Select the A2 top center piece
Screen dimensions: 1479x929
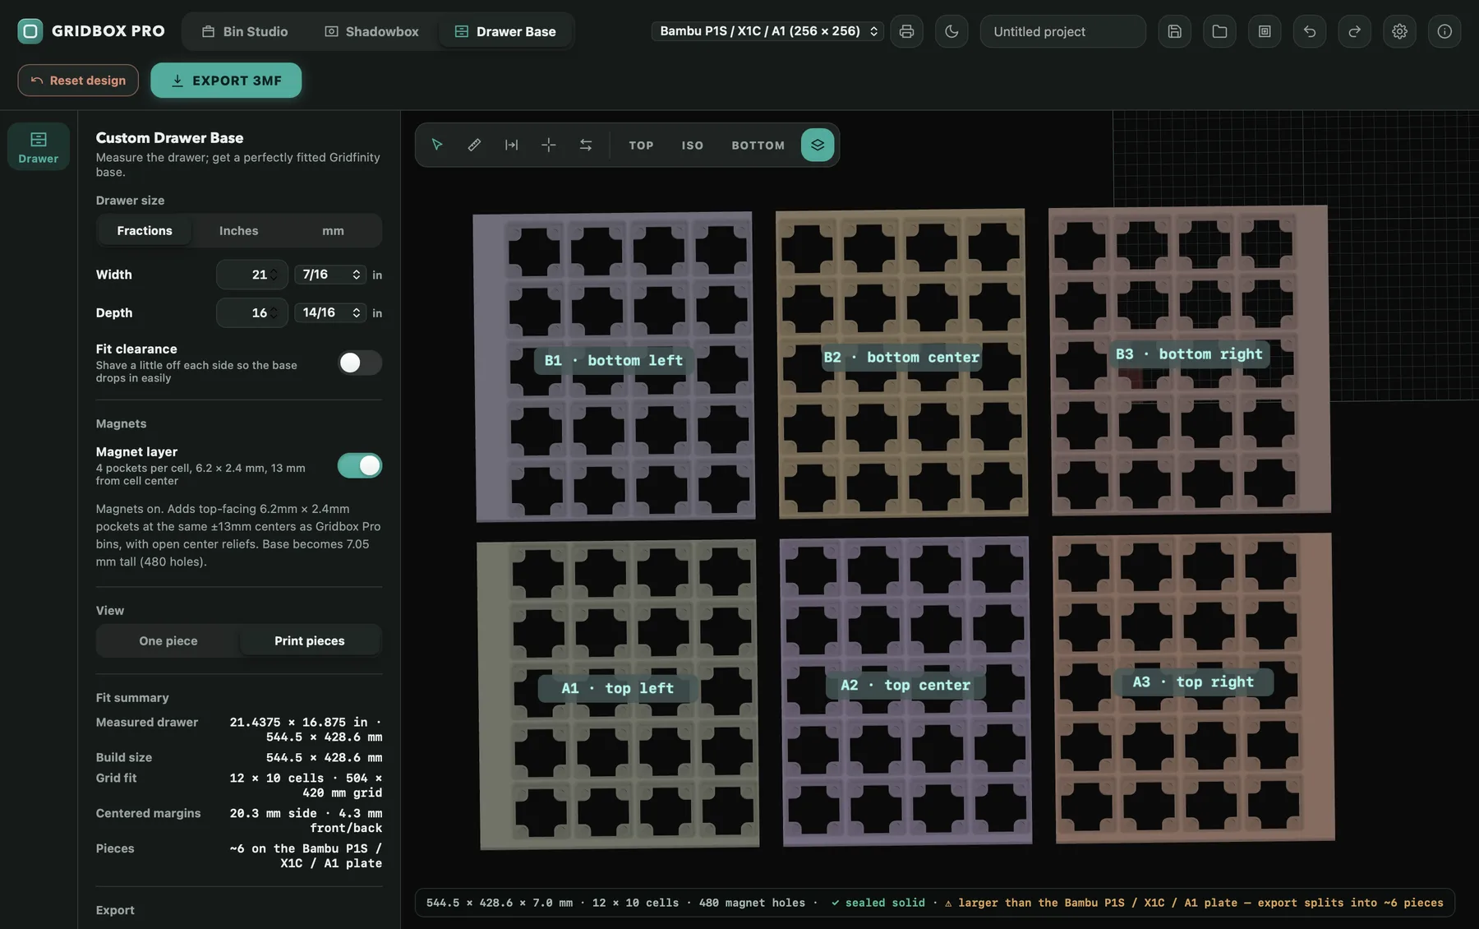[905, 685]
